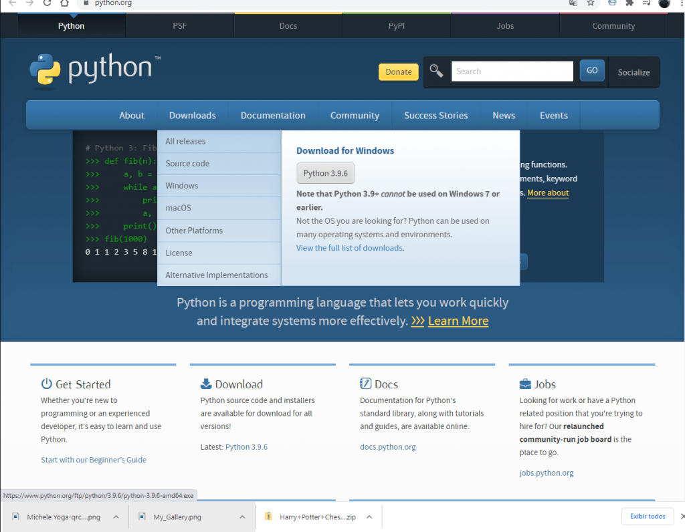Click the back navigation arrow
Viewport: 685px width, 532px height.
[12, 3]
